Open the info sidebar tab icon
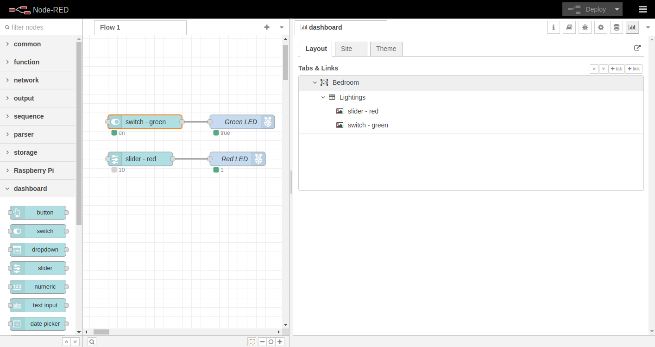 (x=554, y=27)
